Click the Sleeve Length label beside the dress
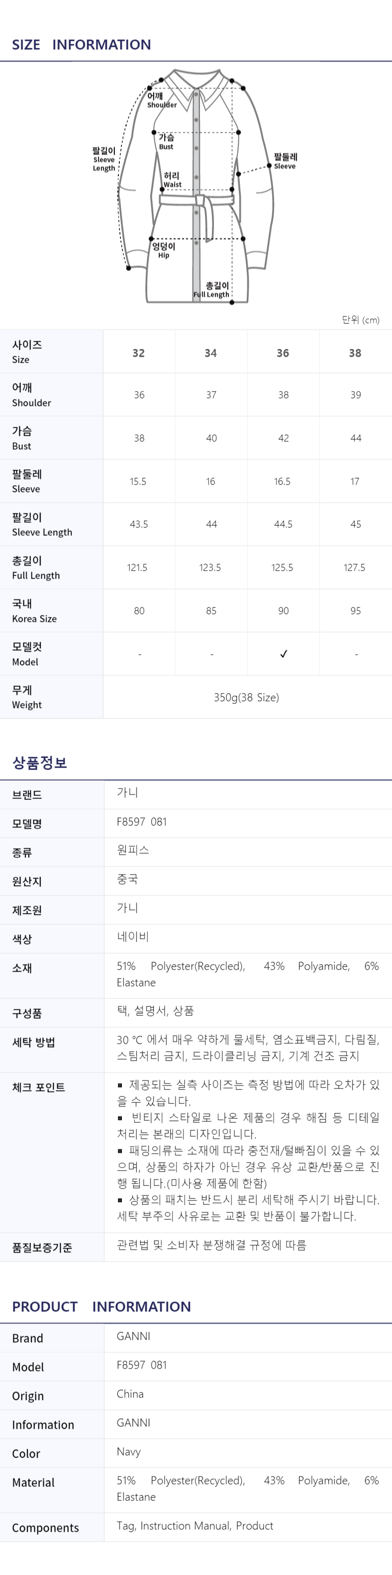The height and width of the screenshot is (1575, 392). [x=104, y=159]
